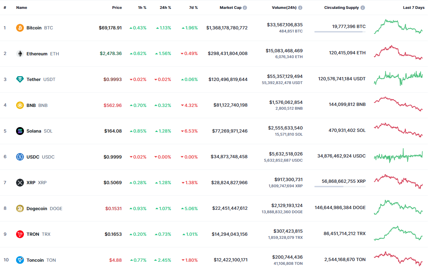Click the Bitcoin coin logo
The width and height of the screenshot is (434, 273).
[x=20, y=28]
